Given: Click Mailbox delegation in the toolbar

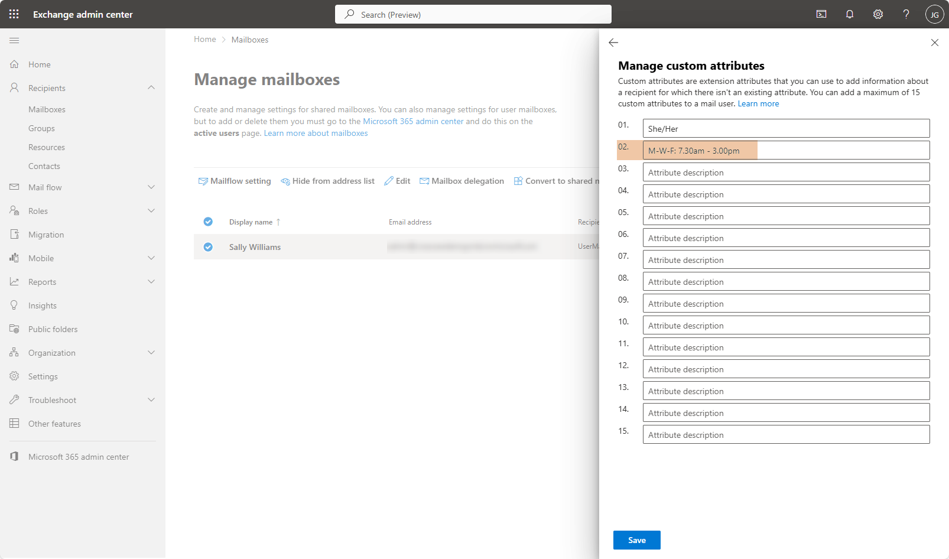Looking at the screenshot, I should pos(461,181).
